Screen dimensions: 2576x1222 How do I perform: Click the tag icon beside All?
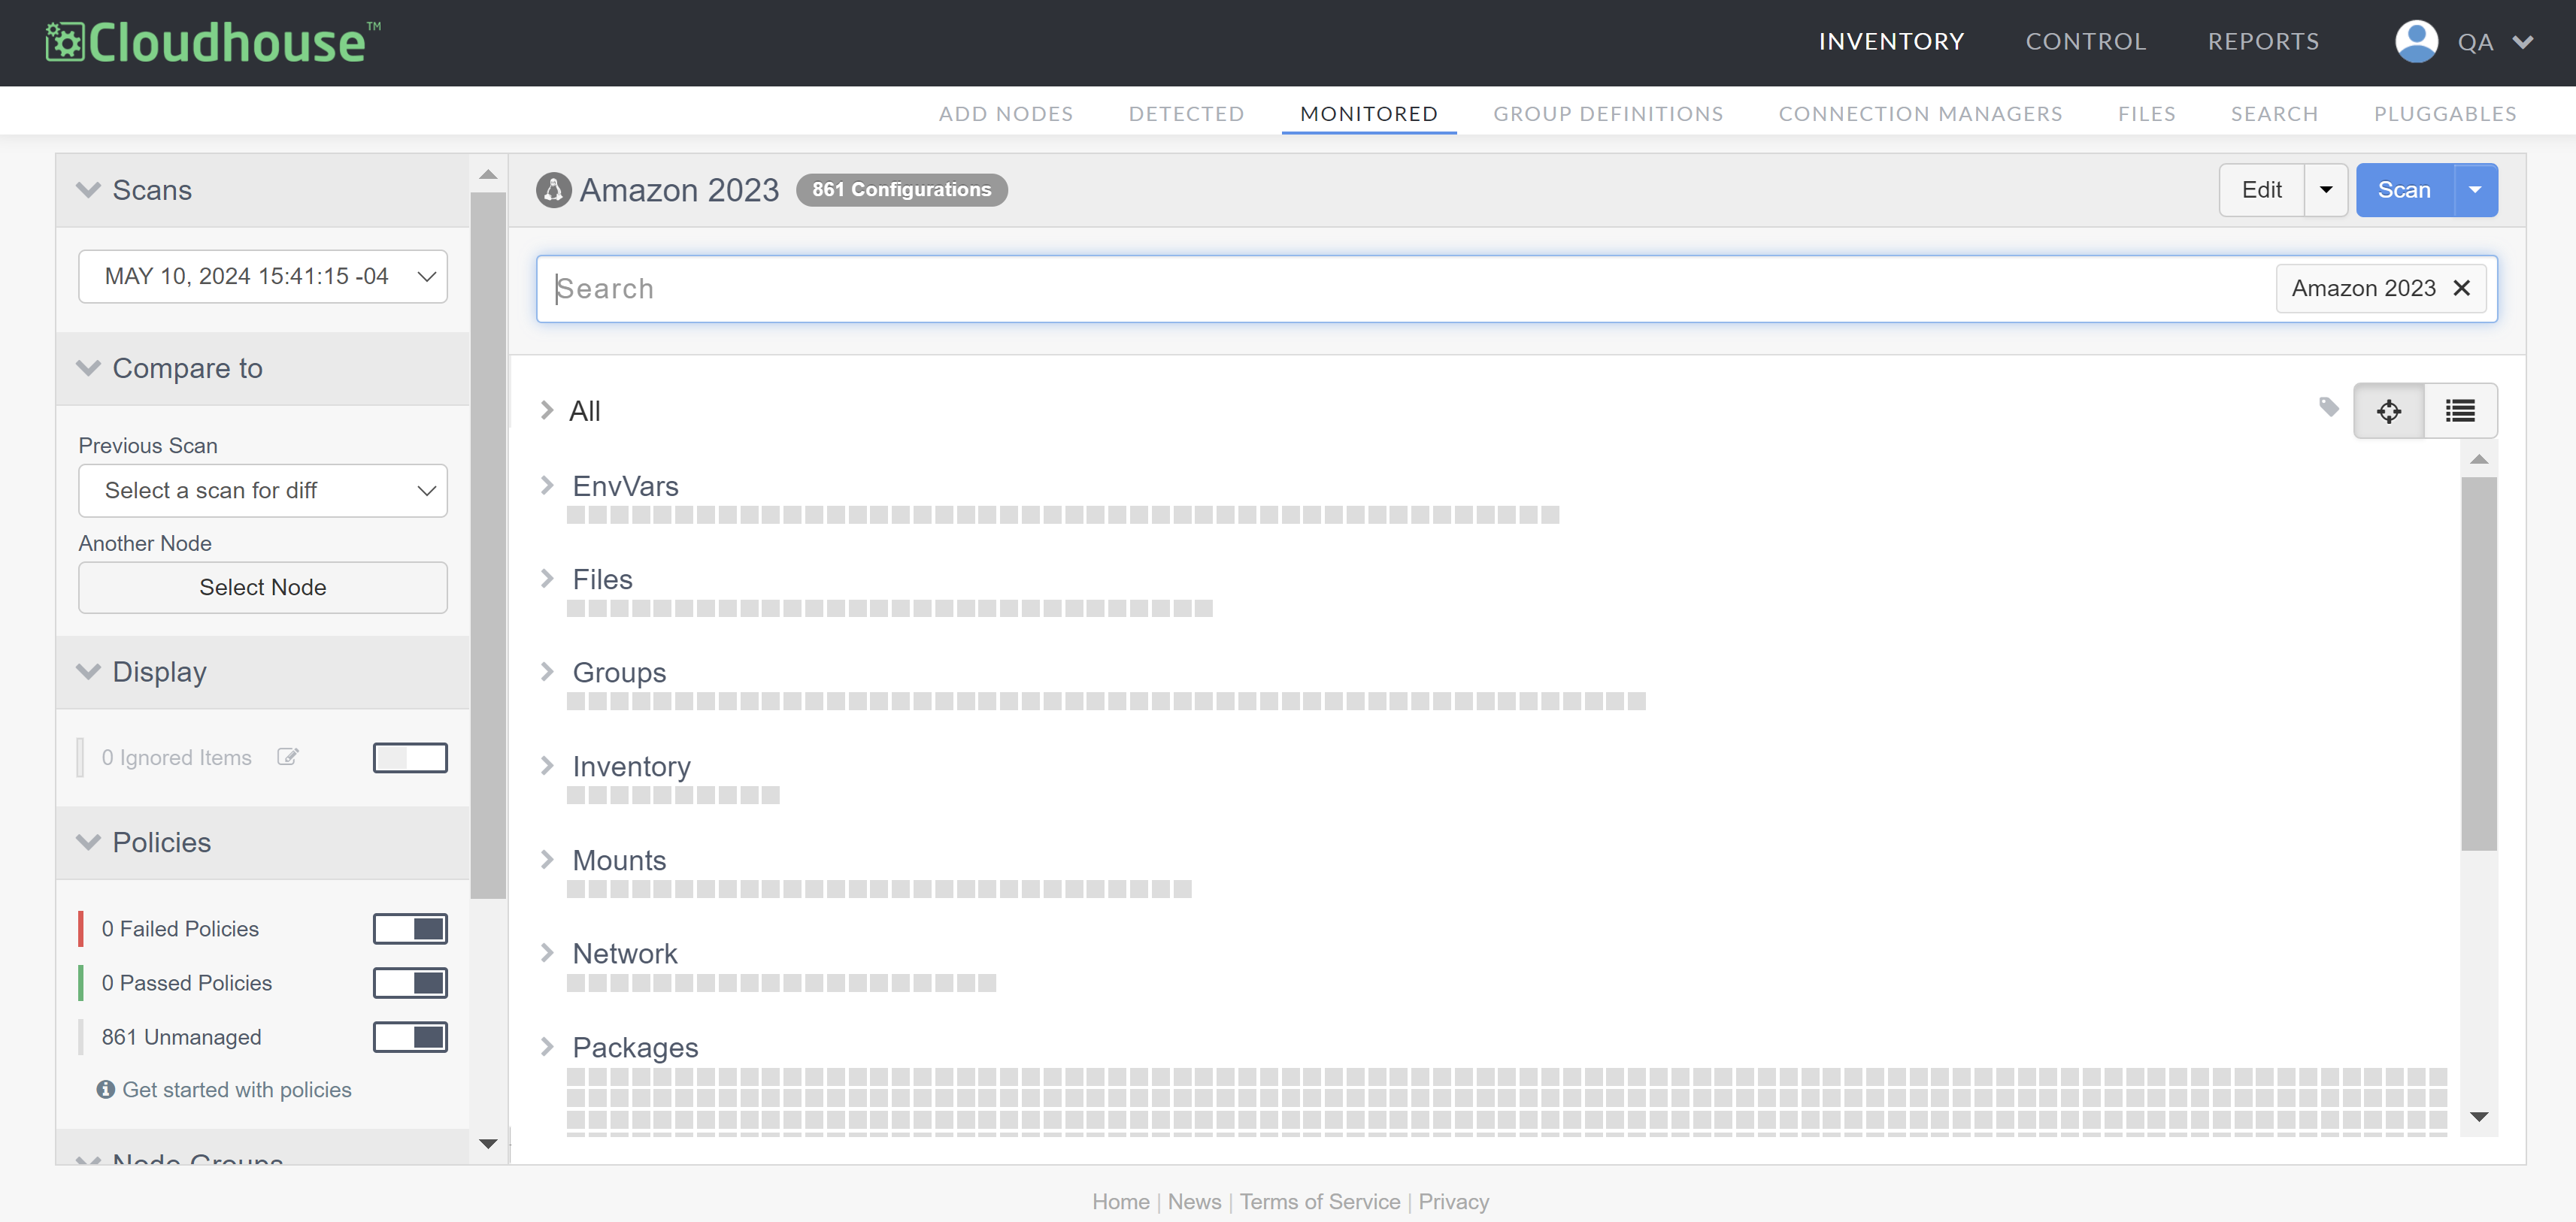click(x=2329, y=407)
